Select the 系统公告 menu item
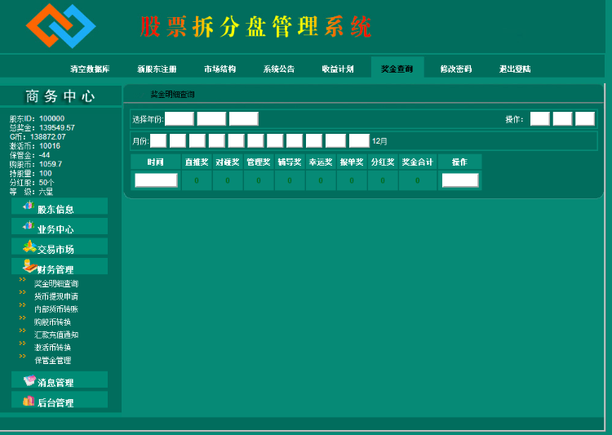This screenshot has width=612, height=435. [x=279, y=69]
